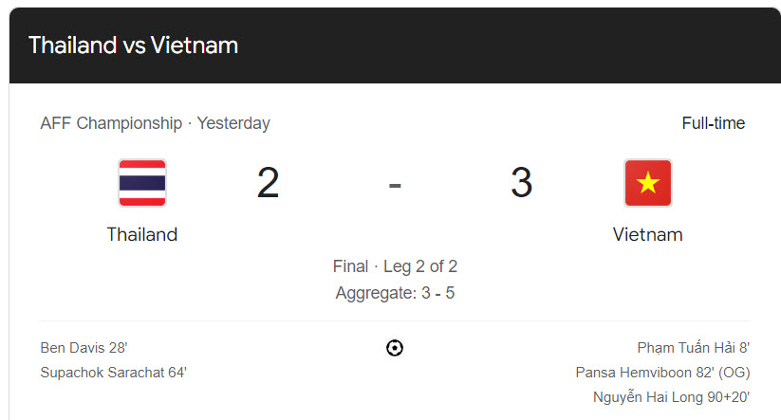Open the Vietnam team name link
This screenshot has width=781, height=420.
click(x=647, y=234)
